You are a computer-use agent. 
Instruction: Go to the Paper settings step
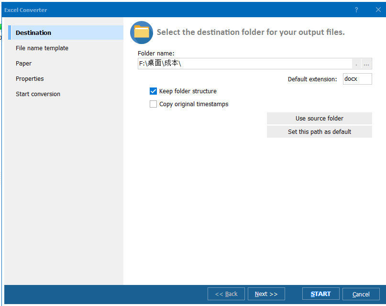(23, 63)
